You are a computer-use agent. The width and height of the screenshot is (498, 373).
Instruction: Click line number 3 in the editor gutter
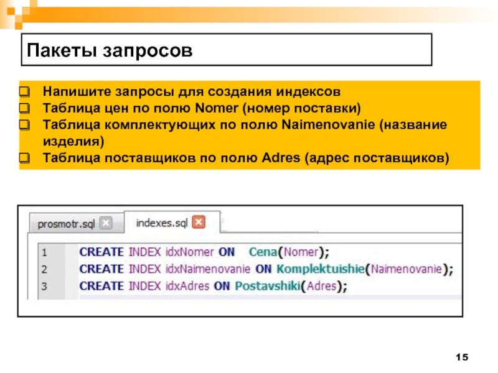[x=43, y=286]
